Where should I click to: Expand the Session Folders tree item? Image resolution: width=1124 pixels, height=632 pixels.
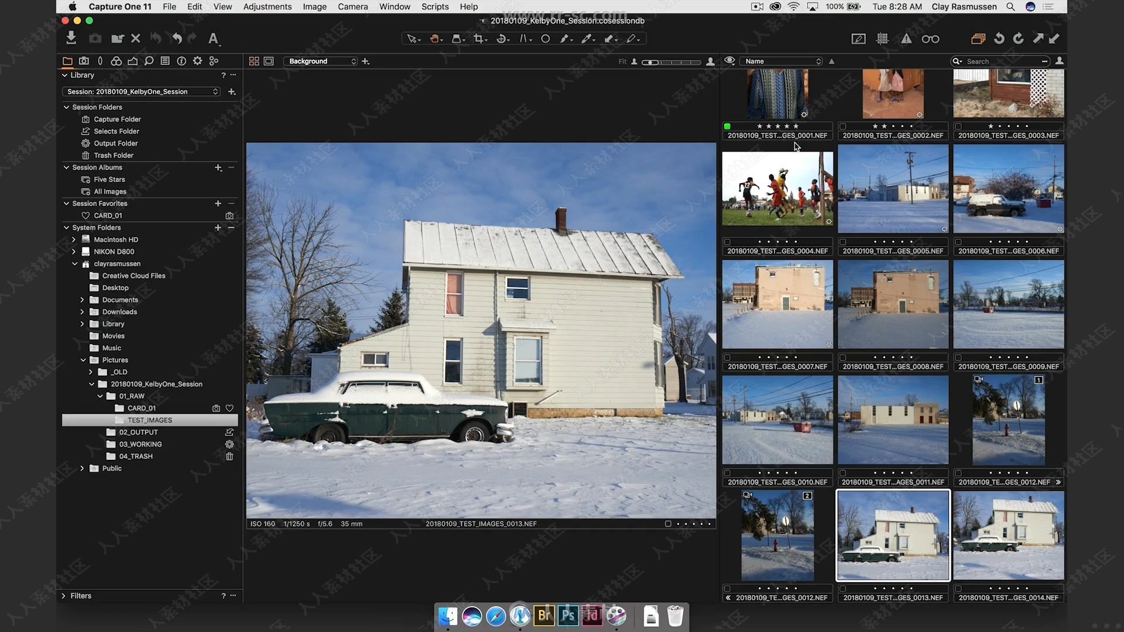(x=66, y=107)
